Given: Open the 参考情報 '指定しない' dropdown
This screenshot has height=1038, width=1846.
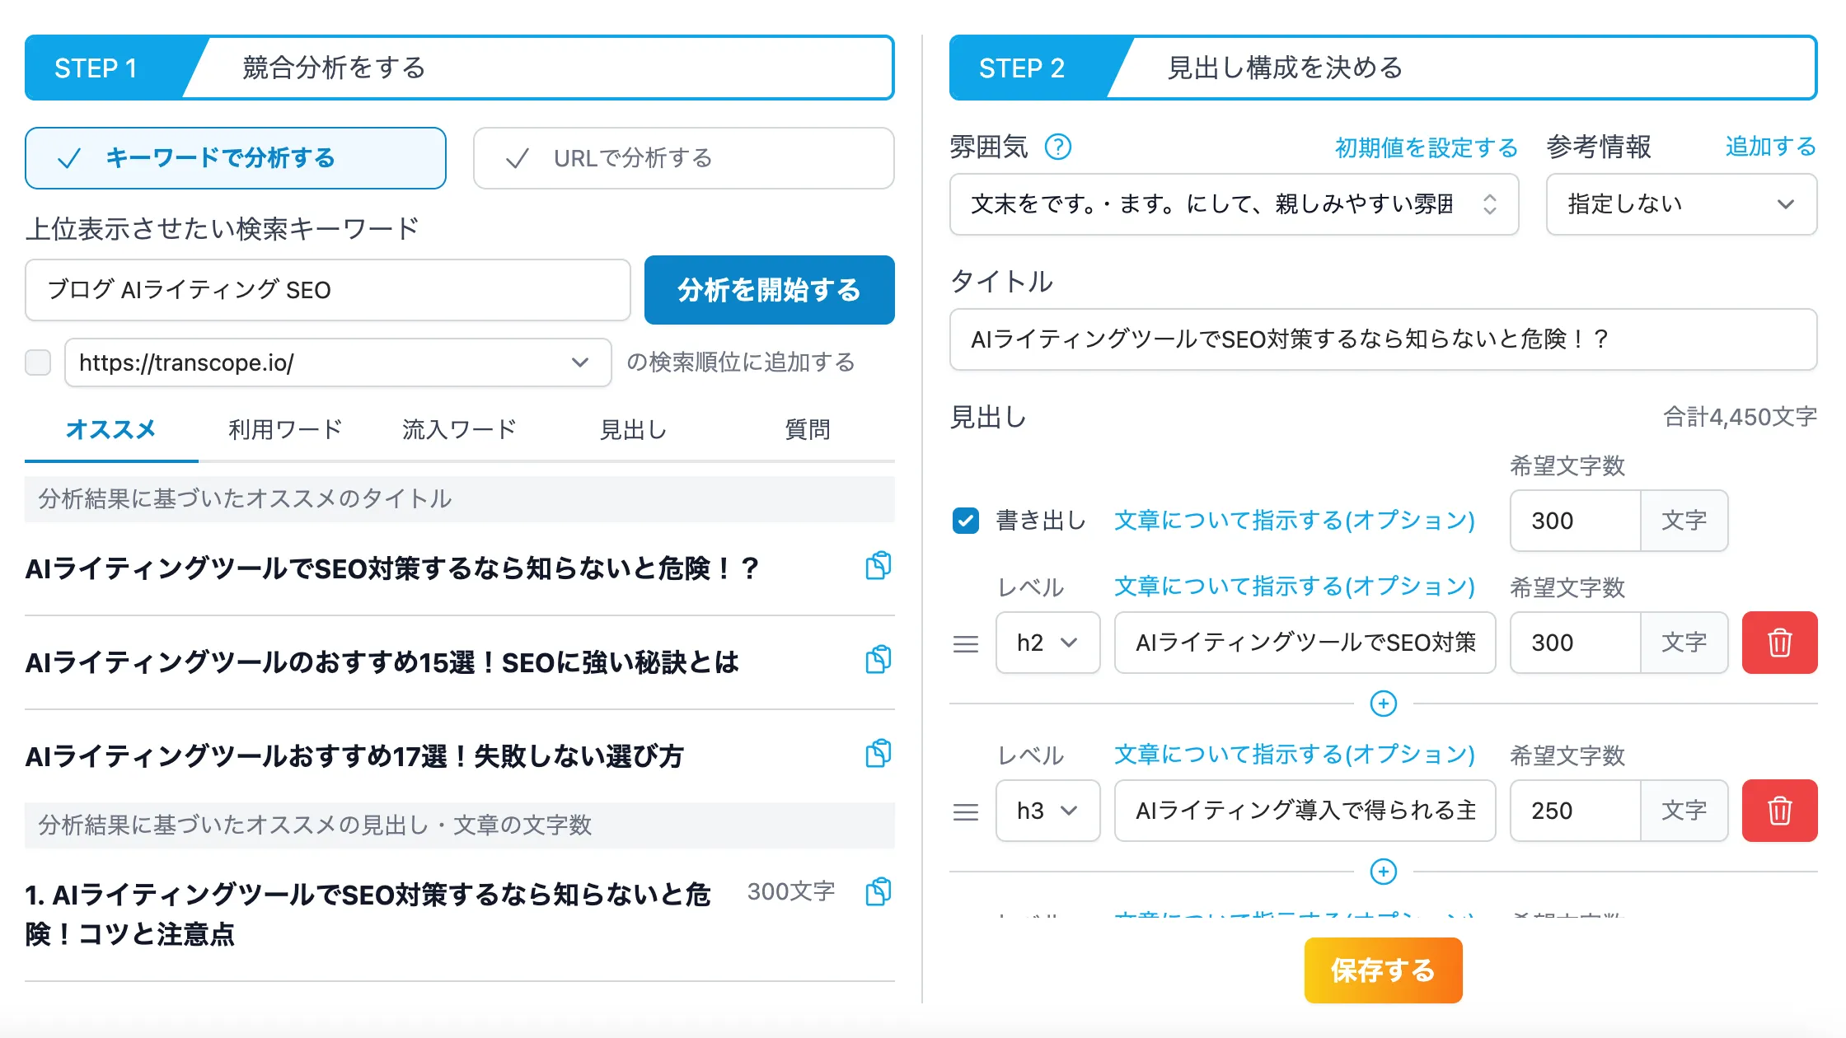Looking at the screenshot, I should tap(1681, 204).
